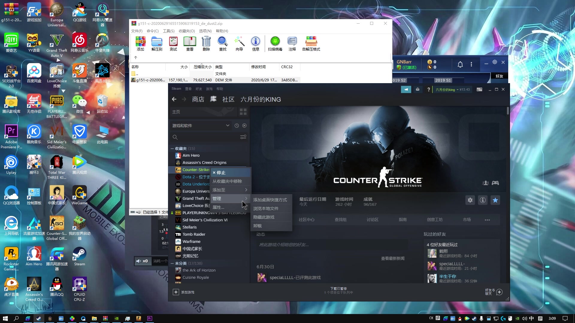Open the advanced filter sliders icon in Steam search

[243, 137]
